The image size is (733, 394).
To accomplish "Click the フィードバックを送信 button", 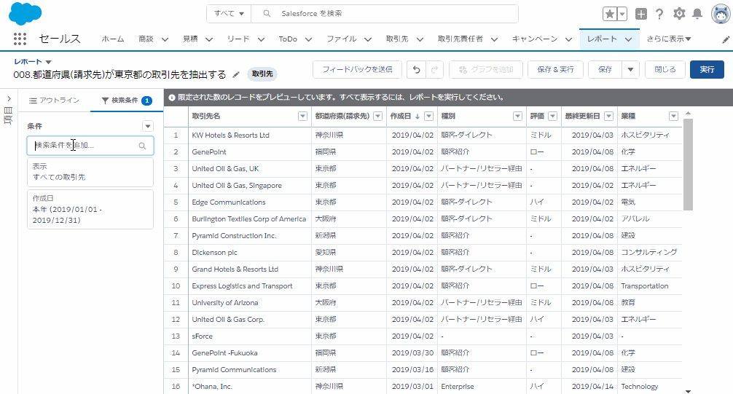I will coord(357,70).
